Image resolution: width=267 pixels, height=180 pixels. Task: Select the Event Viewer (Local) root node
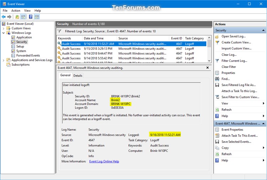click(x=20, y=24)
